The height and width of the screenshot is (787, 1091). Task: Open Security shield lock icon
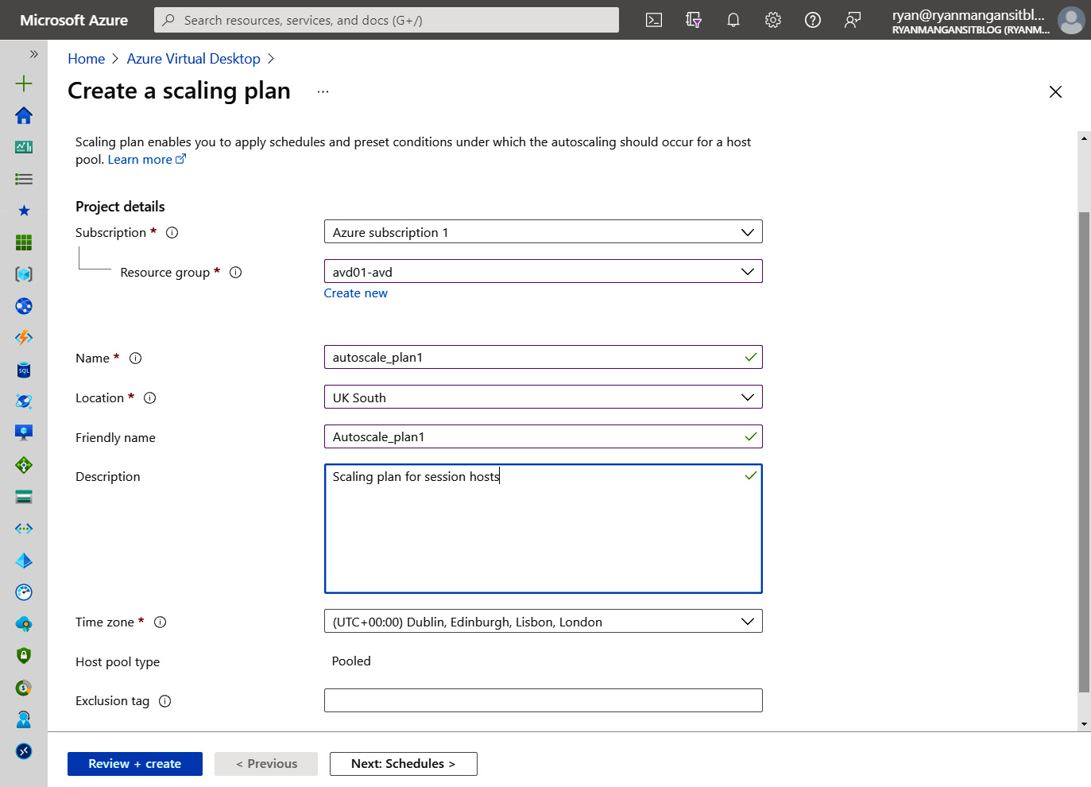click(x=24, y=656)
